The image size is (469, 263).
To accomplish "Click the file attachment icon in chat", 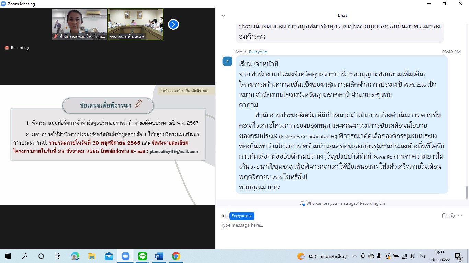I will pyautogui.click(x=444, y=216).
